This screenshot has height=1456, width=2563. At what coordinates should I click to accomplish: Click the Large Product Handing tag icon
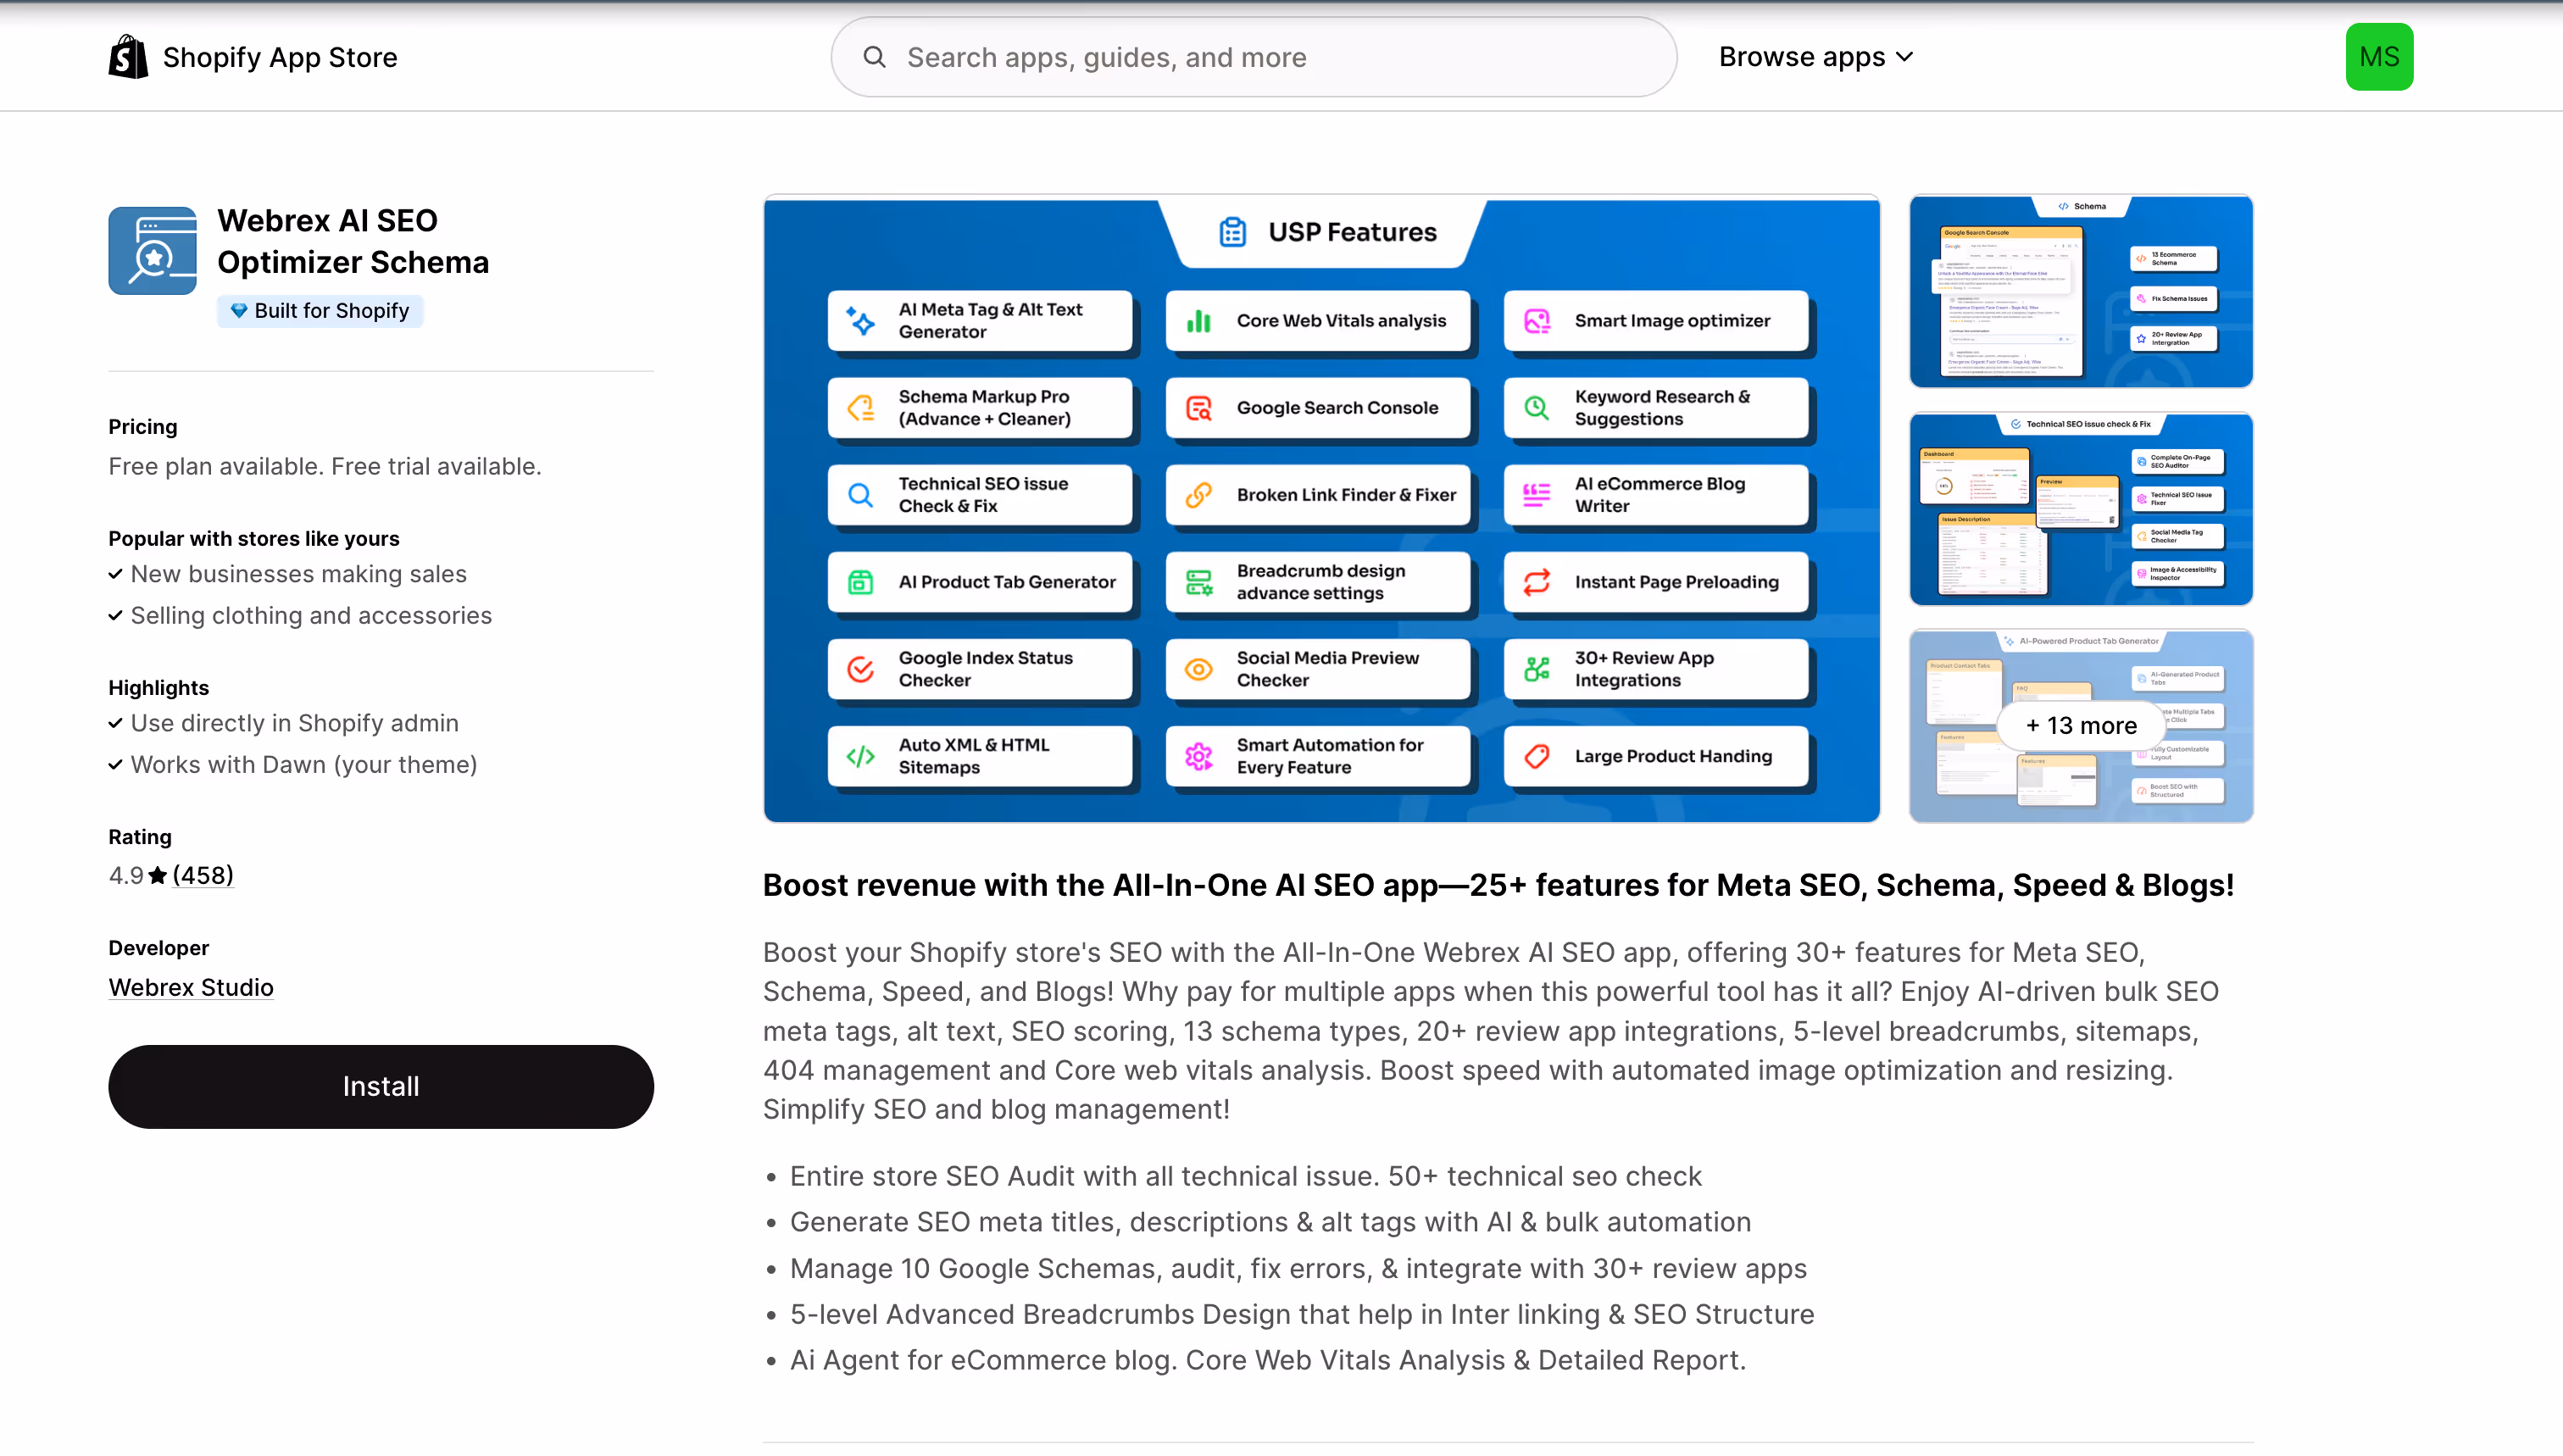point(1537,756)
